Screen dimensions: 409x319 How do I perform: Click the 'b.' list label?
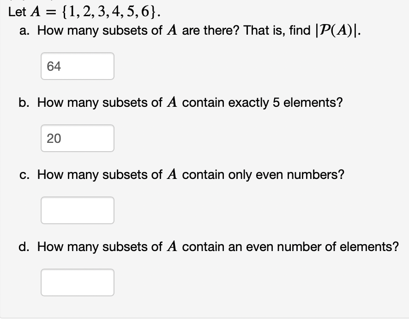24,103
